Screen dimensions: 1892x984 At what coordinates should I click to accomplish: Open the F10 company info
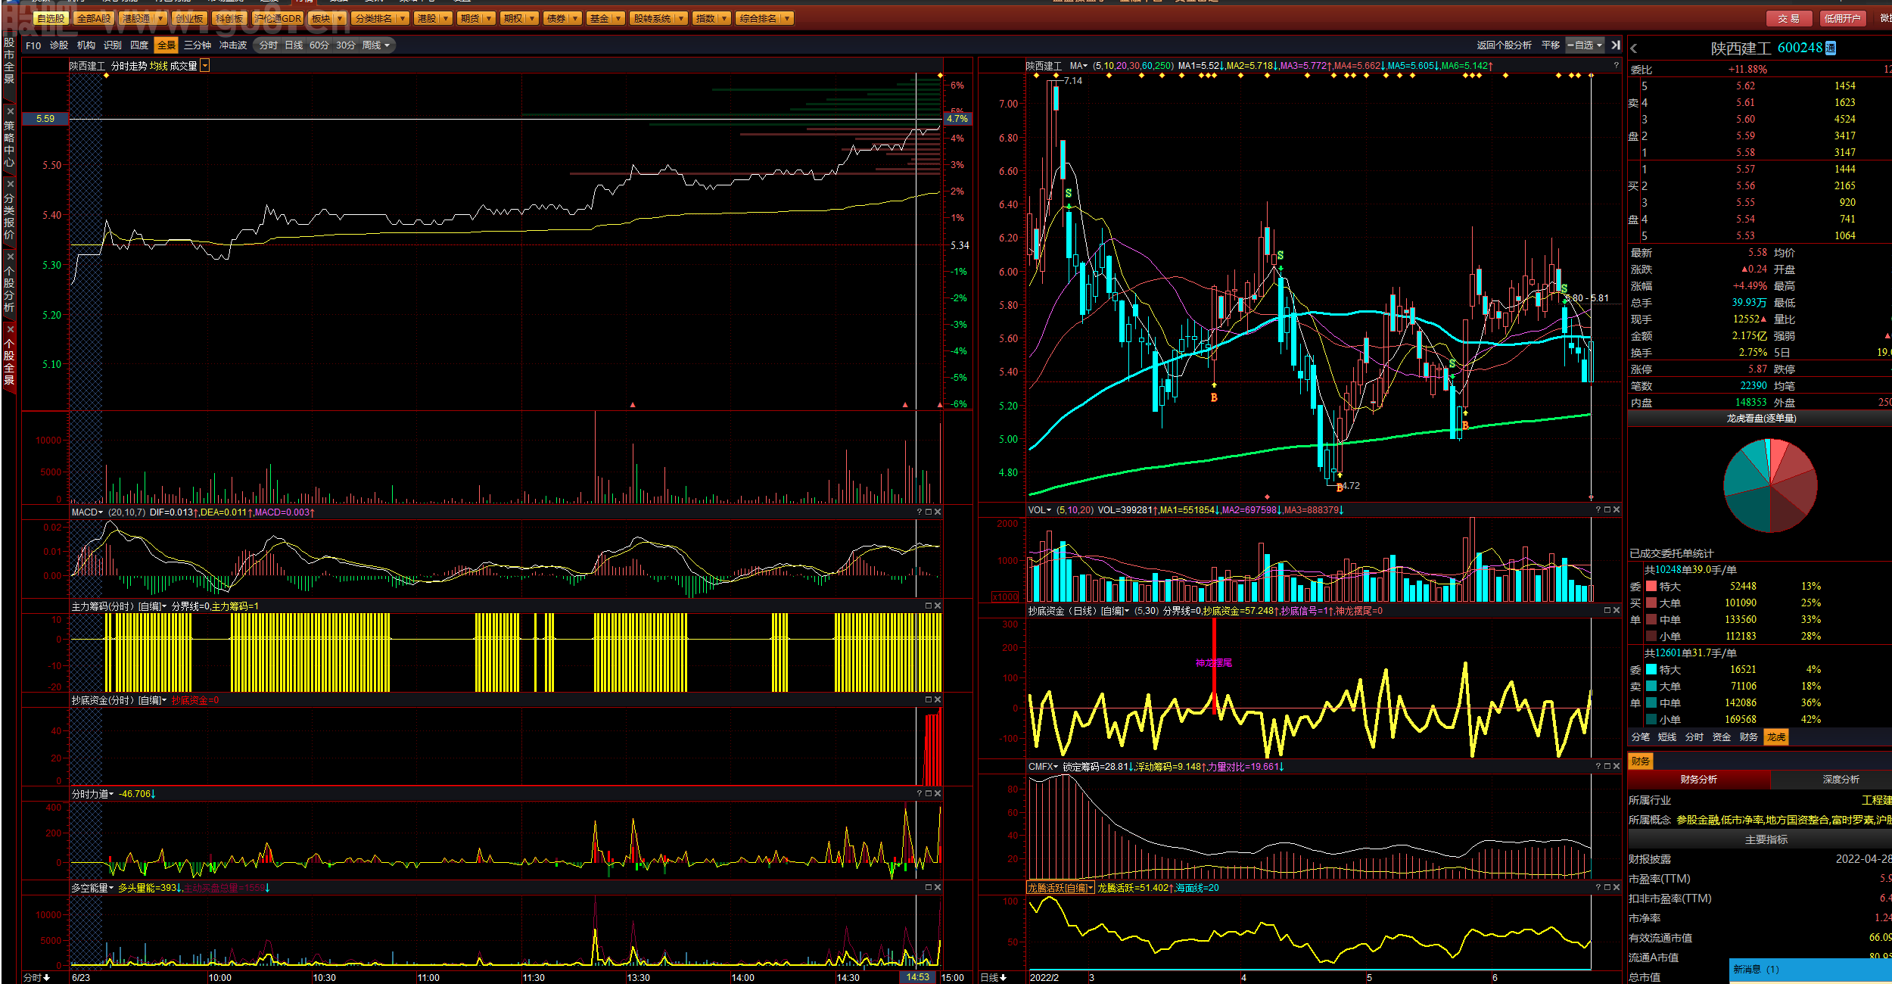click(33, 45)
